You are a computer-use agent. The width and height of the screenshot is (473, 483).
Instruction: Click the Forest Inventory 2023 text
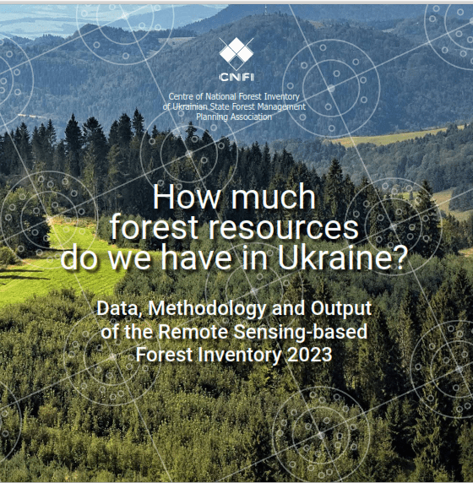[234, 355]
